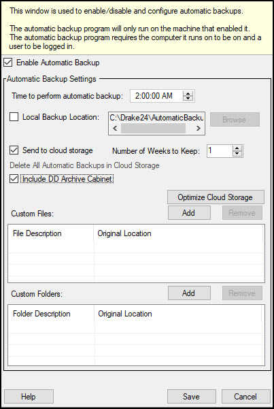Toggle Send to cloud storage checkbox
This screenshot has width=274, height=409.
click(x=14, y=150)
